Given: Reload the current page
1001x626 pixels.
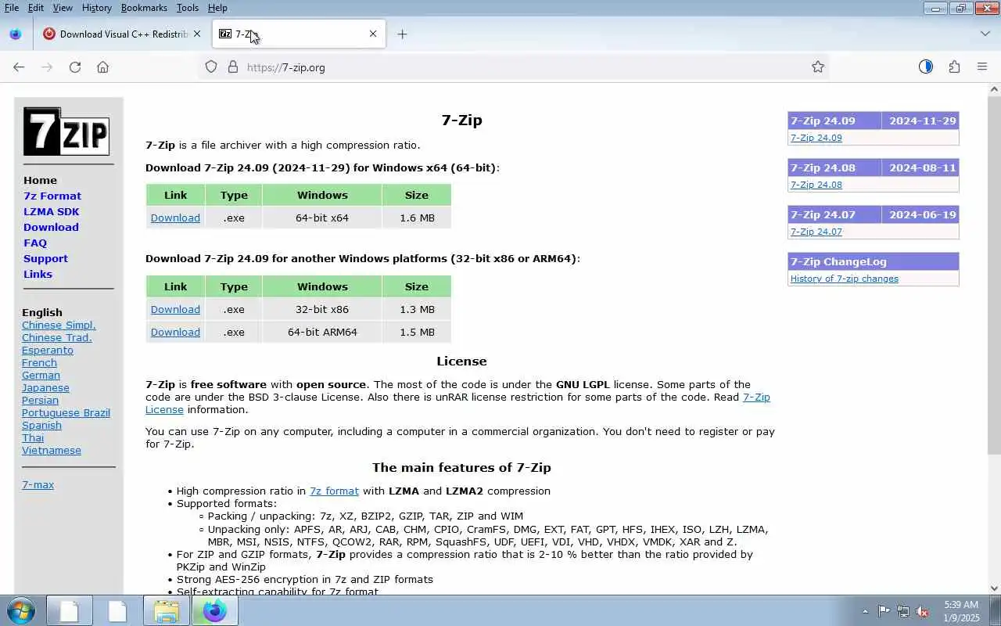Looking at the screenshot, I should point(75,67).
